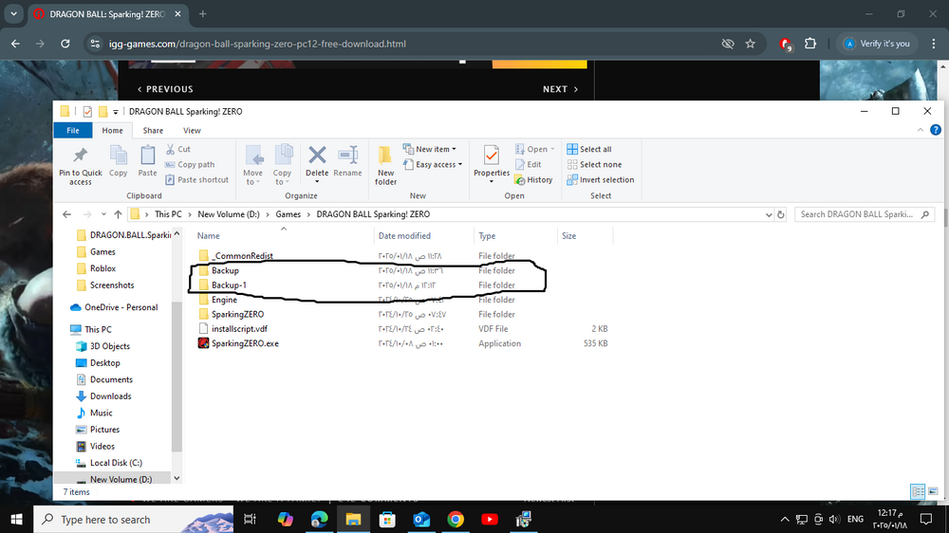
Task: Go up one folder level
Action: [118, 214]
